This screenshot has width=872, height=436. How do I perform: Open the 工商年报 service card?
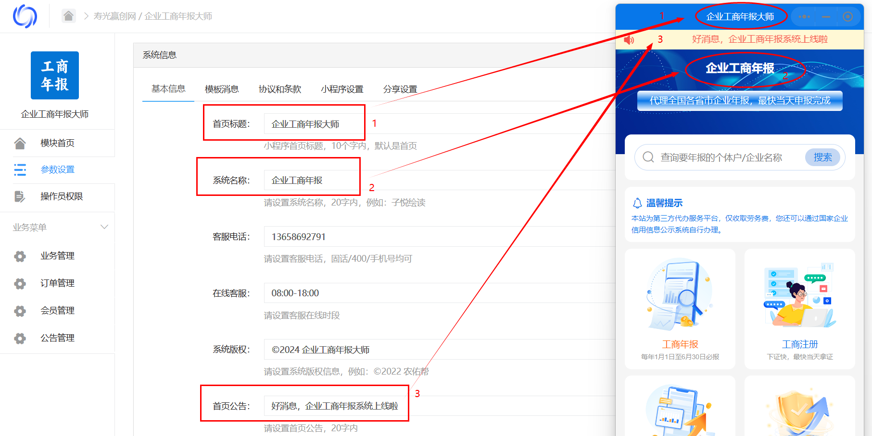click(x=680, y=309)
